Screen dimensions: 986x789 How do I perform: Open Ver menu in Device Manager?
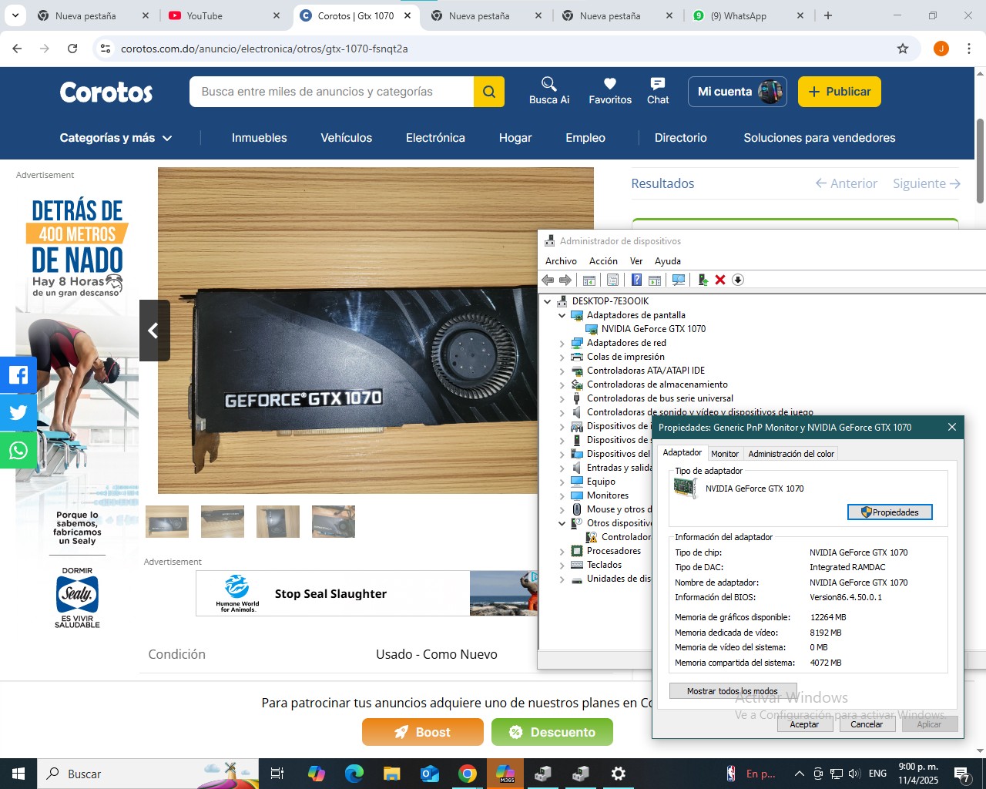click(636, 261)
